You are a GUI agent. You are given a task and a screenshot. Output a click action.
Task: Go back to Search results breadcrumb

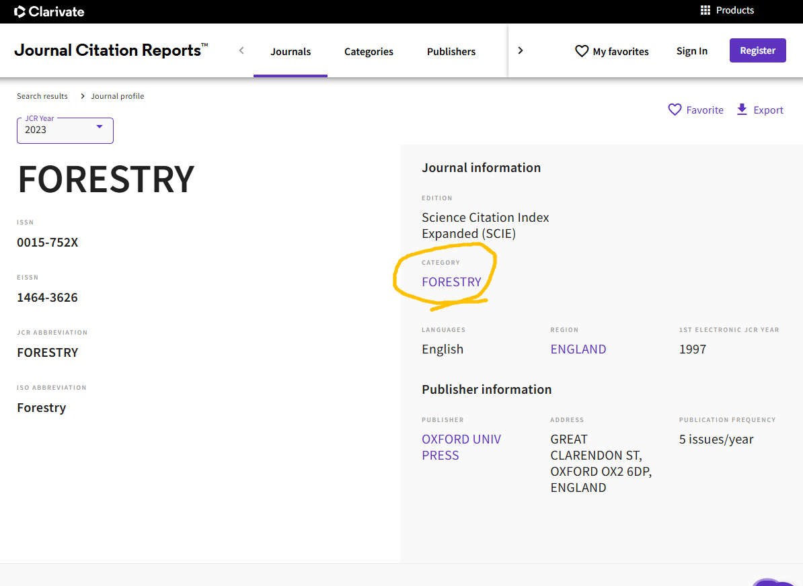tap(42, 96)
